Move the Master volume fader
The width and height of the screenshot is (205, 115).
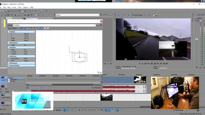(x=197, y=39)
